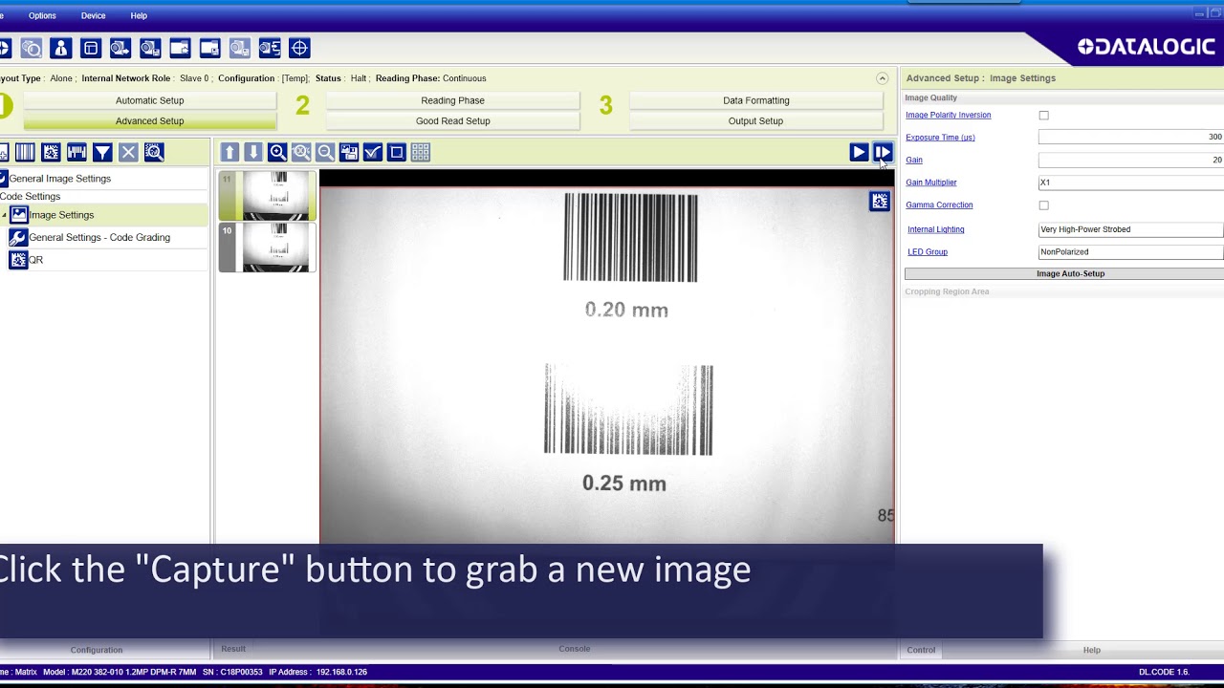Open the Options menu

point(42,15)
